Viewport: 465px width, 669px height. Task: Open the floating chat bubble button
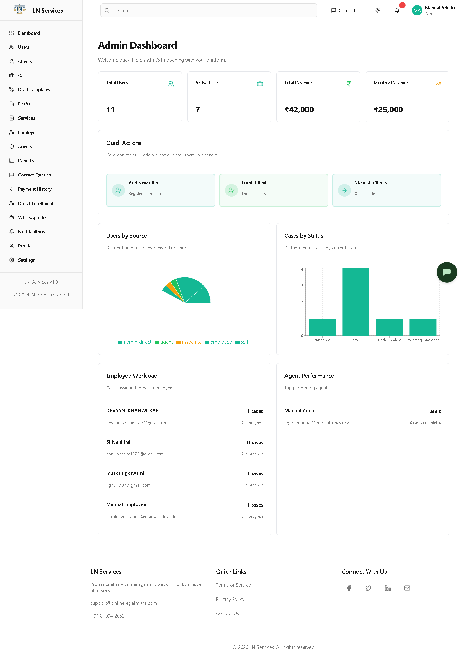click(x=447, y=272)
